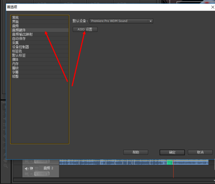Toggle the empty track lock box on Audio 2
215x184 pixels.
pyautogui.click(x=37, y=168)
